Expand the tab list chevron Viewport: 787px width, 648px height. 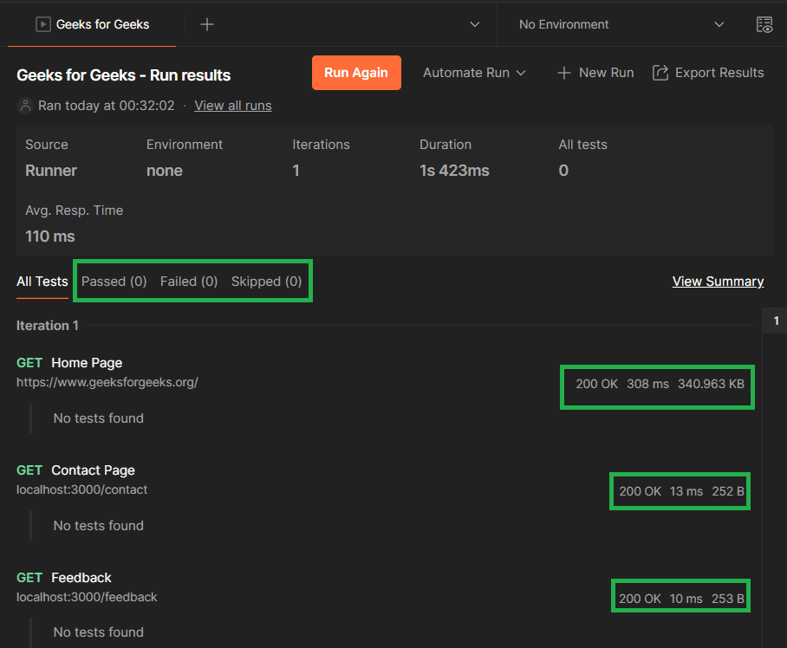475,24
